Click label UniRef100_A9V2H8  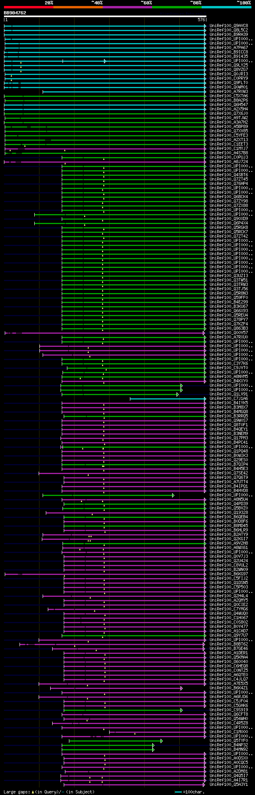[x=229, y=543]
